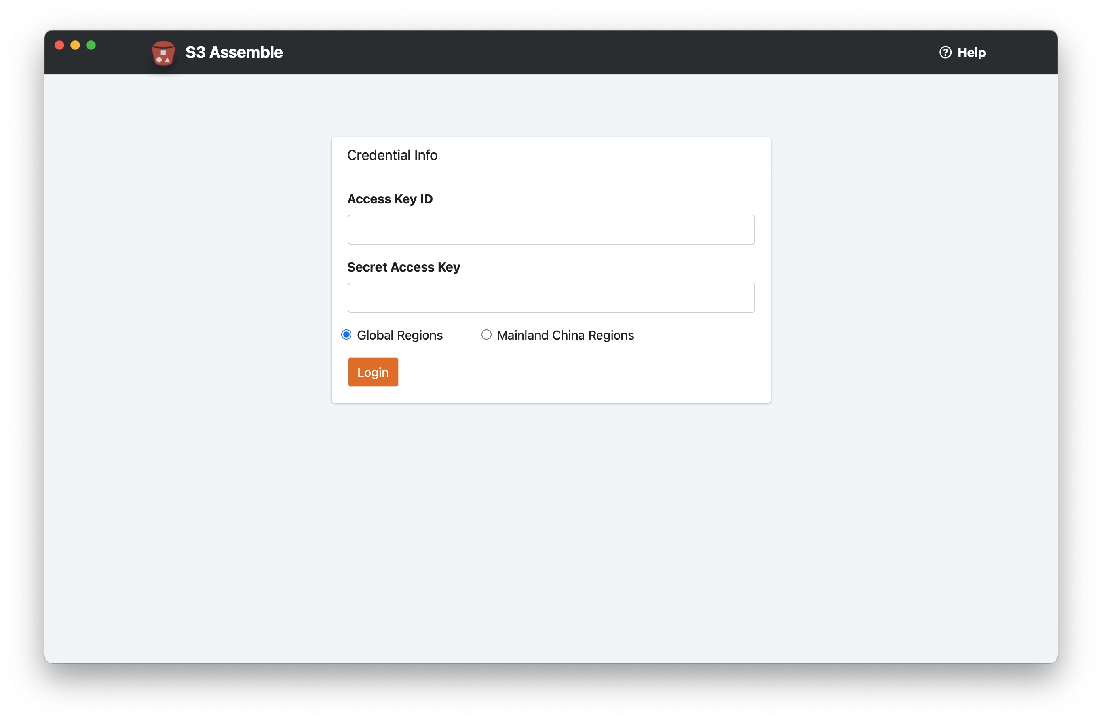
Task: Click empty space beside the Login button
Action: tap(579, 372)
